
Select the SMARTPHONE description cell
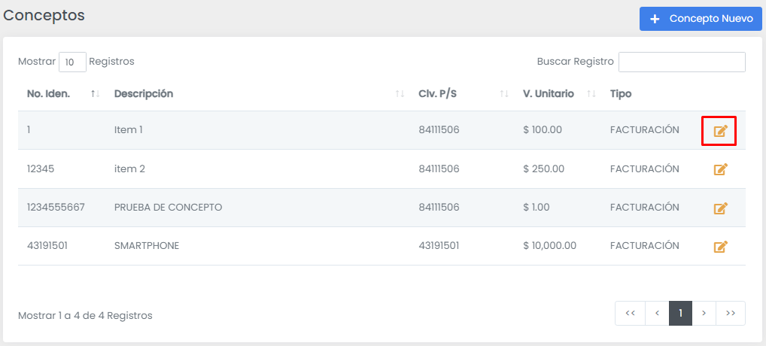[147, 246]
